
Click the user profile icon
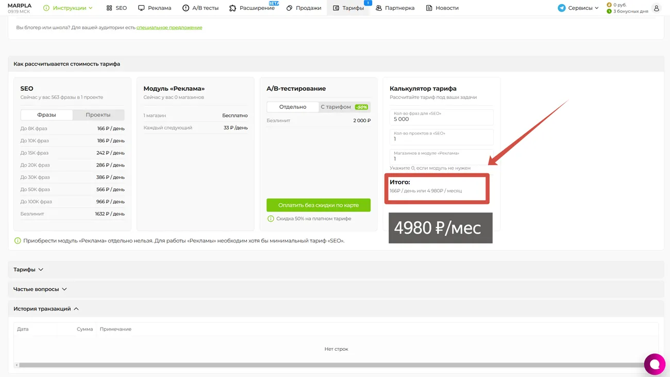[656, 8]
